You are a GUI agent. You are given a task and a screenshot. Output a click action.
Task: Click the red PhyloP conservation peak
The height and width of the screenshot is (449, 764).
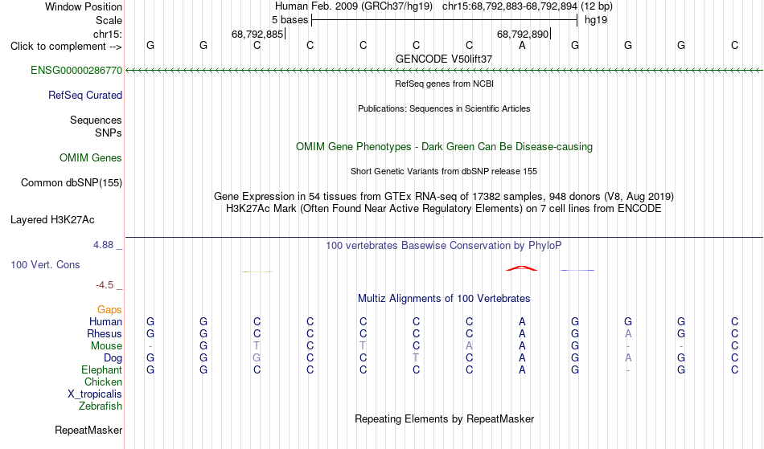[x=522, y=268]
